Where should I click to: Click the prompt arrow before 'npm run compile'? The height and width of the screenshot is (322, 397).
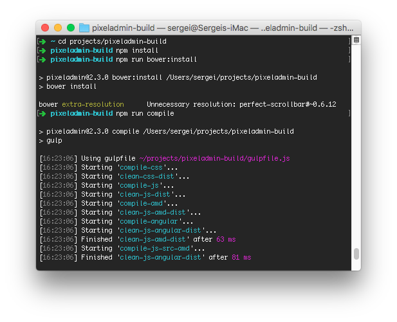tap(43, 113)
